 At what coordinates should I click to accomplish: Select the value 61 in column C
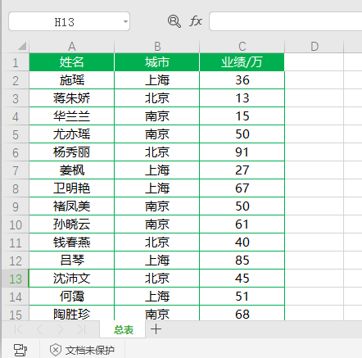[242, 224]
